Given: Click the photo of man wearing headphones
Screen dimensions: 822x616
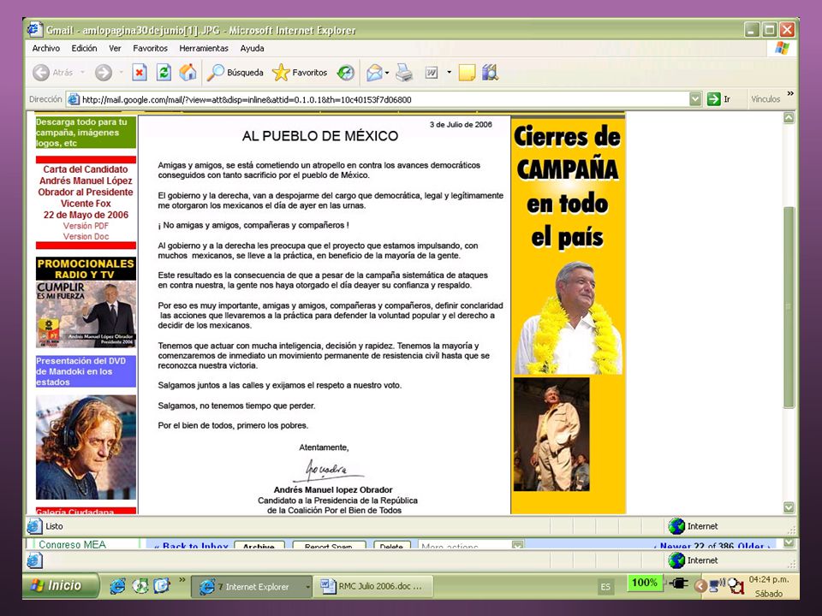Looking at the screenshot, I should pos(86,447).
